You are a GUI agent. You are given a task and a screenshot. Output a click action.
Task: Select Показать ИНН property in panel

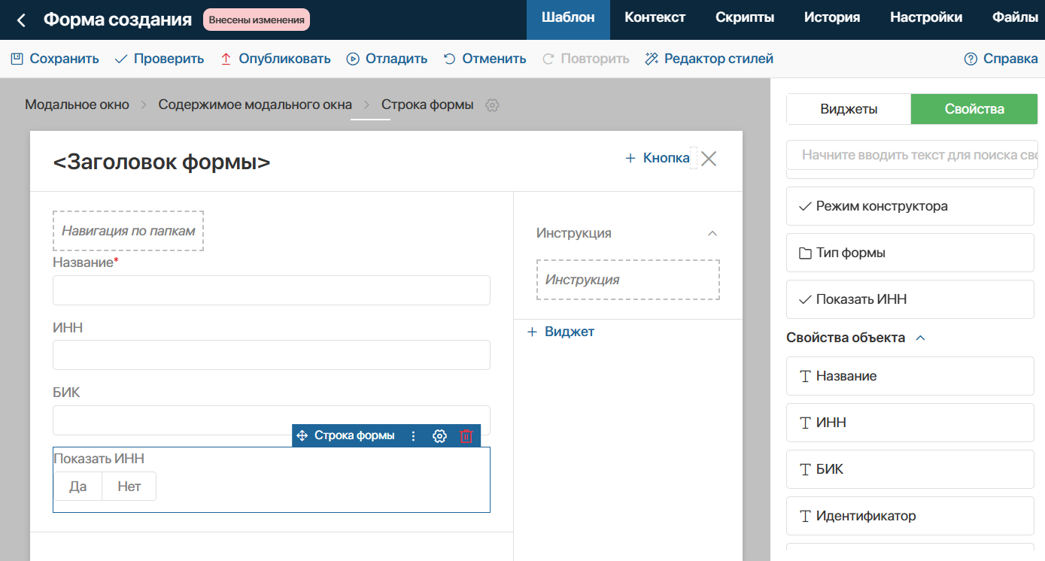pyautogui.click(x=910, y=299)
